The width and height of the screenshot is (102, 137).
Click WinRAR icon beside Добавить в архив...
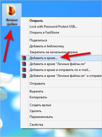point(24,58)
